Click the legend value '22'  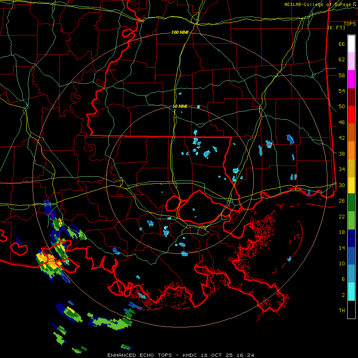[342, 216]
